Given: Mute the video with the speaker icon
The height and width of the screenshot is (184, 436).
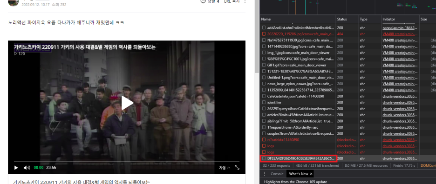Looking at the screenshot, I should pos(27,168).
